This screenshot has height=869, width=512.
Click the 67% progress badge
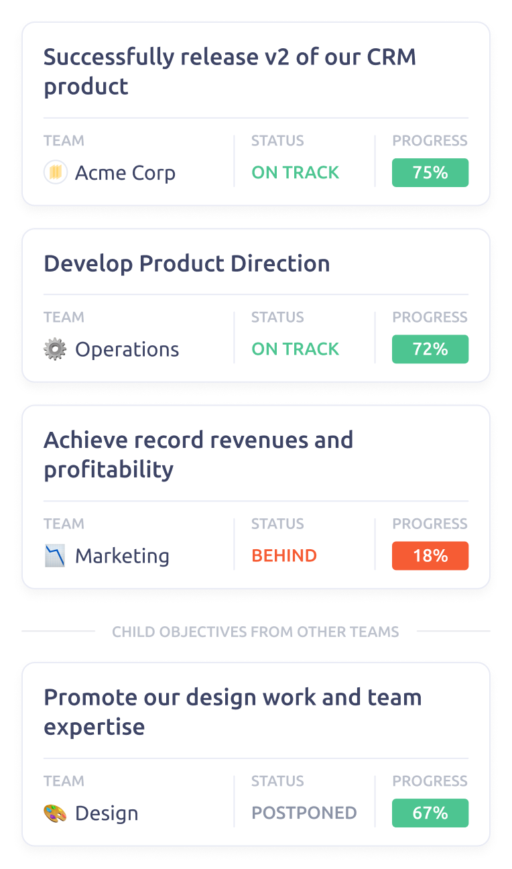click(430, 813)
